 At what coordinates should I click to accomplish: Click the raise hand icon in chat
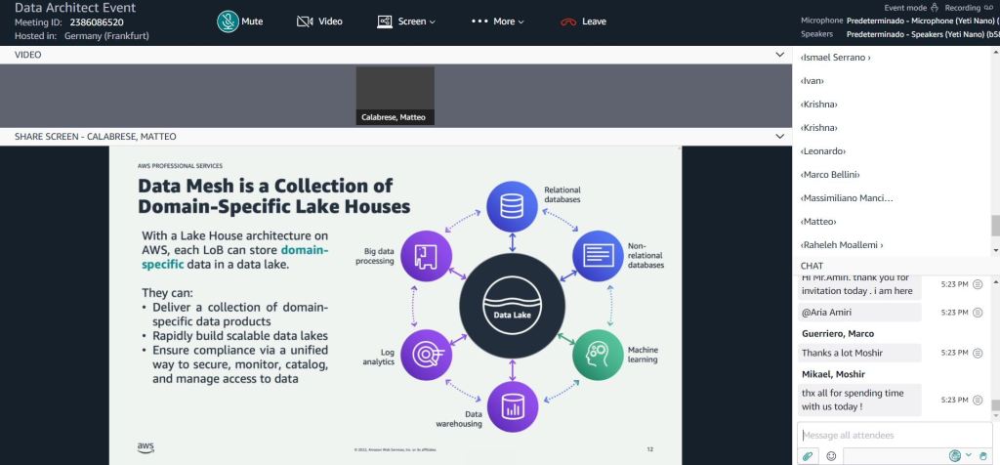pyautogui.click(x=984, y=455)
